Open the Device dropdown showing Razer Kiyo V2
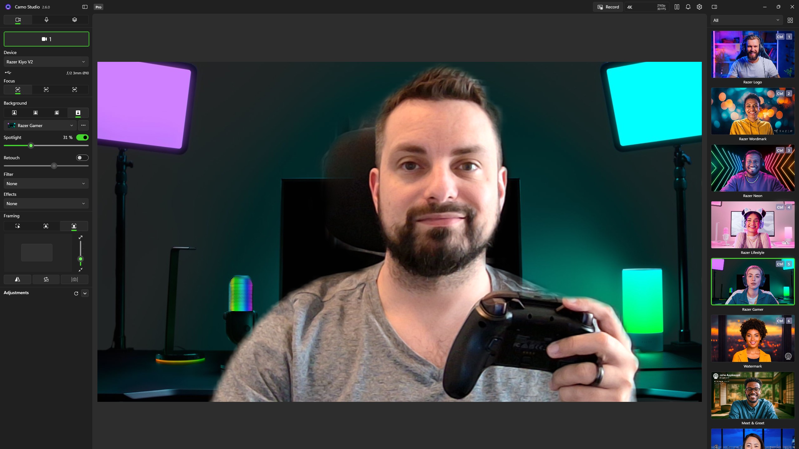The width and height of the screenshot is (799, 449). (46, 62)
